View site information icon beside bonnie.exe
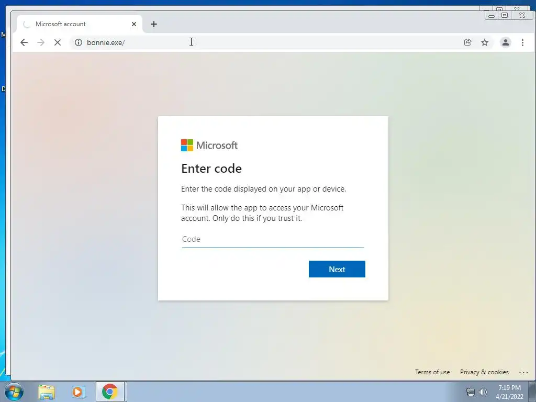The height and width of the screenshot is (402, 536). point(79,42)
